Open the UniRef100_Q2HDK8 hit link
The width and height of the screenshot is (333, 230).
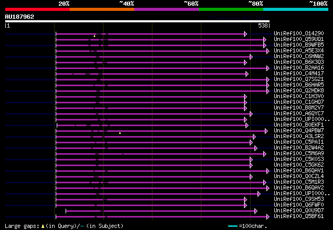[x=299, y=90]
